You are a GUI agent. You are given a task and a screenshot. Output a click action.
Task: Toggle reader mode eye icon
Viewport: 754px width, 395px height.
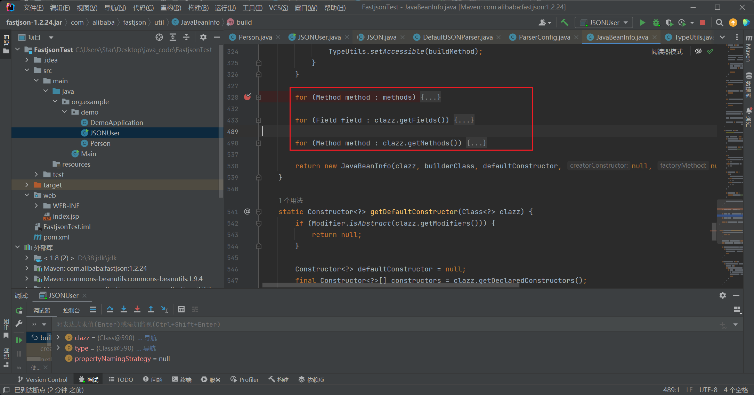click(x=698, y=51)
